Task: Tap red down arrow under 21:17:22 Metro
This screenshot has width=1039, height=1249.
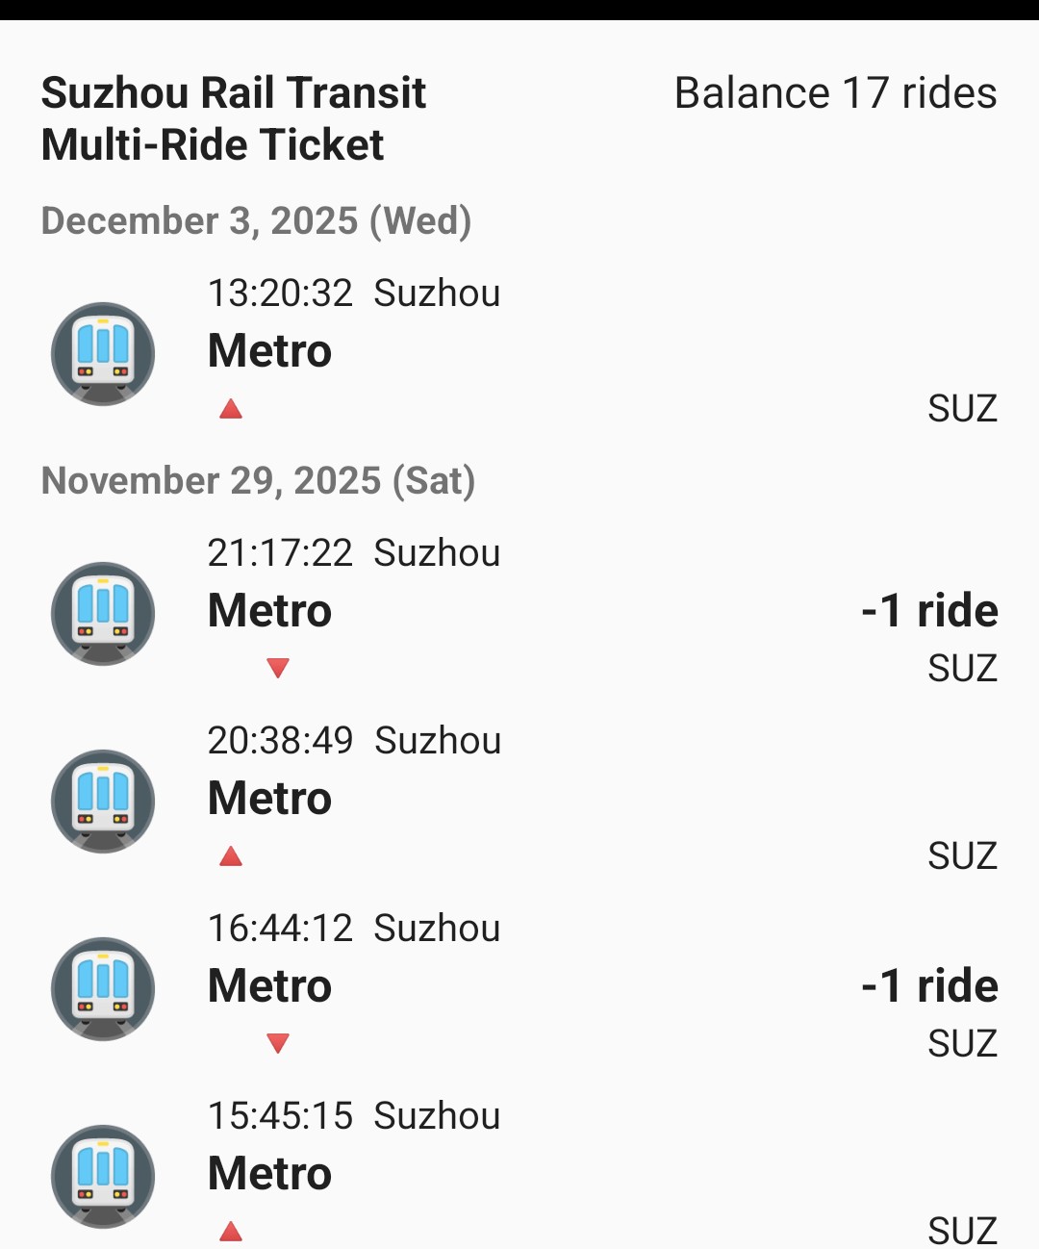Action: pos(278,668)
